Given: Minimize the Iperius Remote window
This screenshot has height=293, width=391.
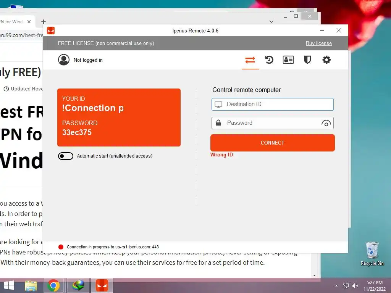Looking at the screenshot, I should pos(322,31).
